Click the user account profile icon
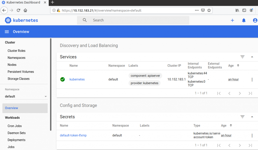This screenshot has height=150, width=258. (255, 20)
